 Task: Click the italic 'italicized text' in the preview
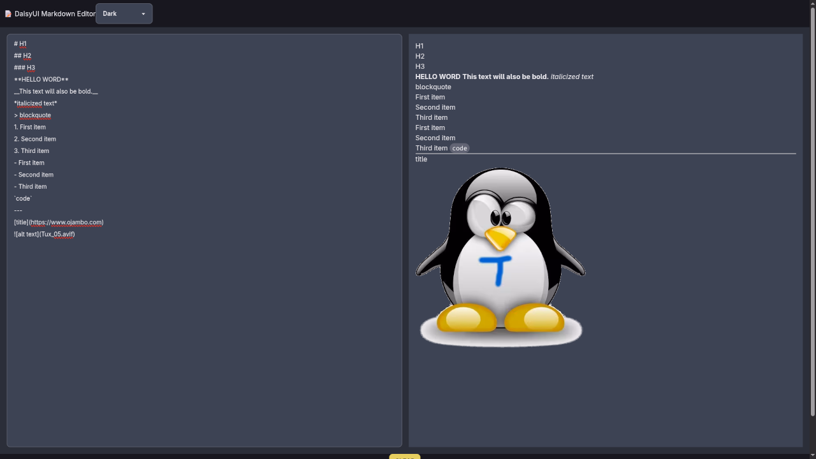[x=572, y=76]
